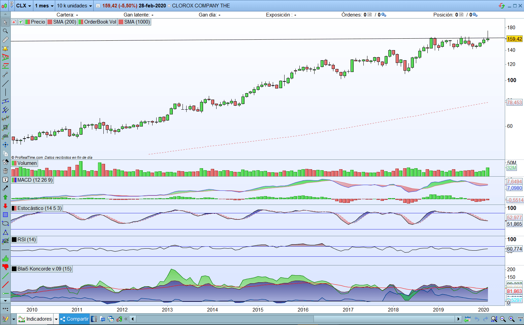Select the blue rectangle drawing tool
This screenshot has height=325, width=524.
(5, 215)
